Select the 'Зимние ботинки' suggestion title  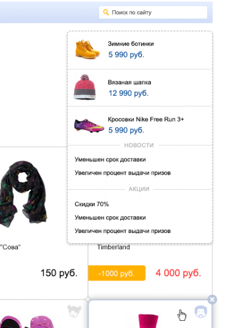pyautogui.click(x=131, y=44)
